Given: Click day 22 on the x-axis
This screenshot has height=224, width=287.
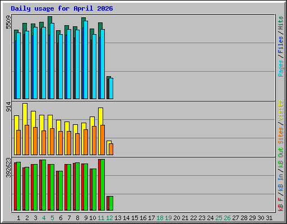Looking at the screenshot, I should coord(193,218).
